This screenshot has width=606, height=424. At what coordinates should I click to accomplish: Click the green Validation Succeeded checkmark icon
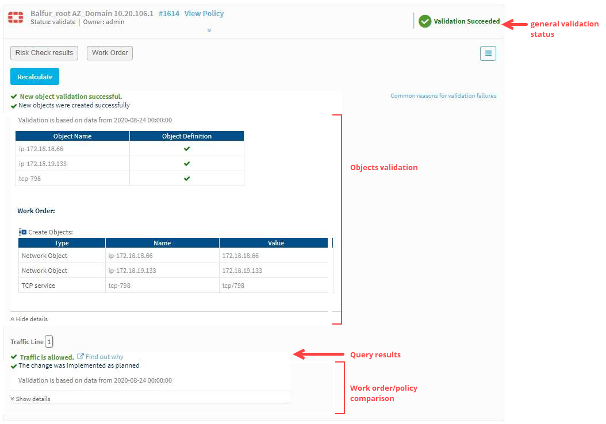click(x=425, y=21)
